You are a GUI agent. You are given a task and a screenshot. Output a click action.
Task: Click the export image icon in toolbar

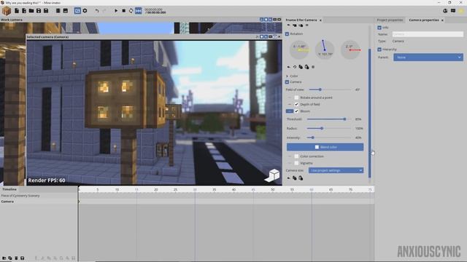[66, 11]
